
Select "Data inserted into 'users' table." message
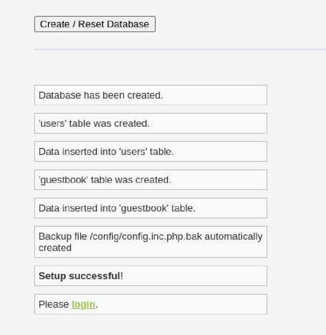pyautogui.click(x=106, y=152)
